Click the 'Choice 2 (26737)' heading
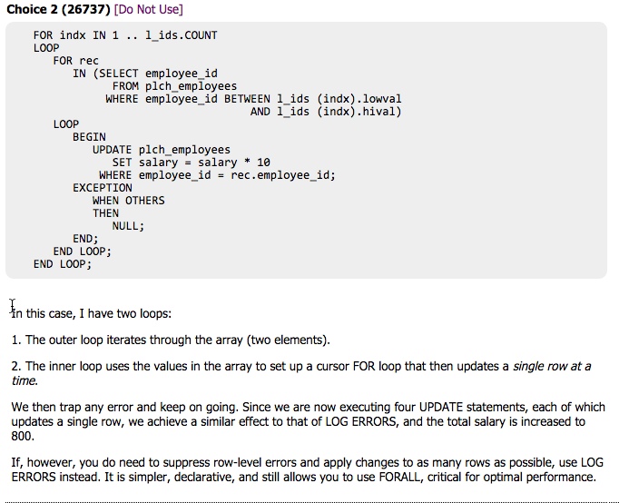 point(58,9)
